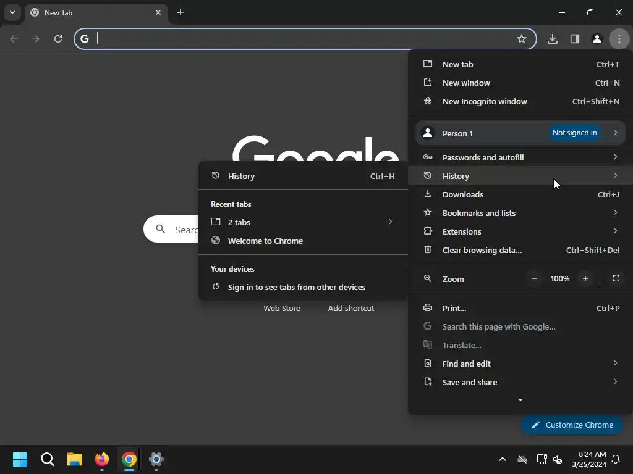Screen dimensions: 633x474
Task: Click the bookmark star icon in address bar
Action: 522,39
